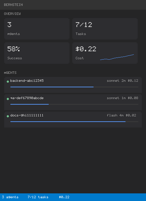Click the progress bar of docs-ghi11111111
Viewport: 146px width, 201px height.
click(x=74, y=122)
